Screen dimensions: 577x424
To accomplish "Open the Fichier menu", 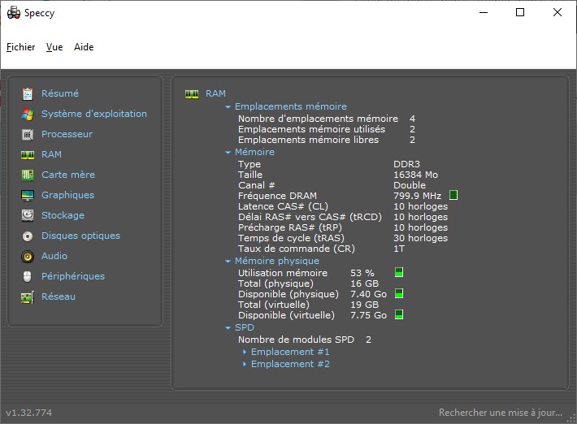I will [x=21, y=47].
